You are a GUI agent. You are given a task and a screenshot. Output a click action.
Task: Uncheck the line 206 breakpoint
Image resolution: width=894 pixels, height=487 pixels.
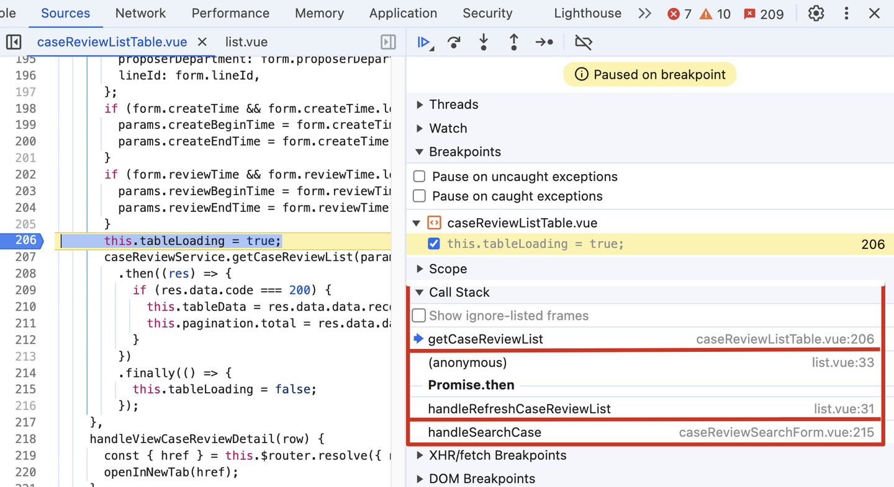pyautogui.click(x=434, y=244)
